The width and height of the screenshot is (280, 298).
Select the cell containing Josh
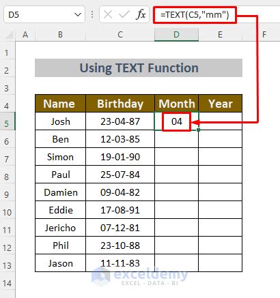pyautogui.click(x=60, y=121)
